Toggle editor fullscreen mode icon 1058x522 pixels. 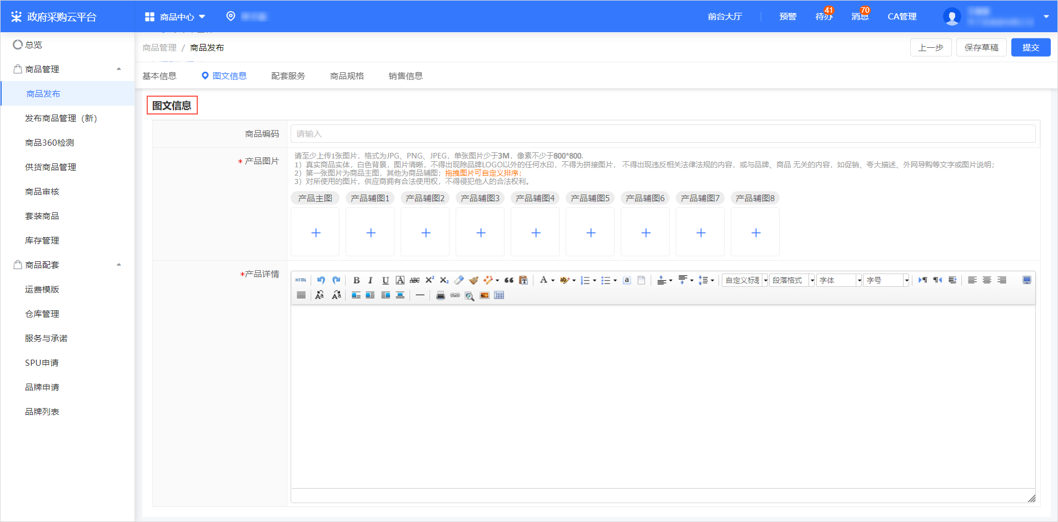[1027, 280]
